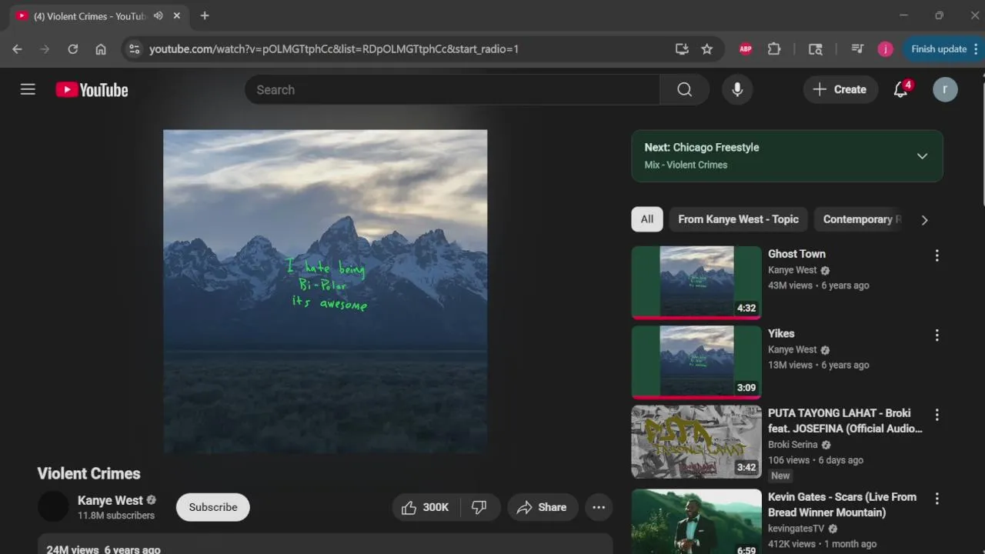Open site information icon in address bar
The width and height of the screenshot is (985, 554).
[x=134, y=48]
